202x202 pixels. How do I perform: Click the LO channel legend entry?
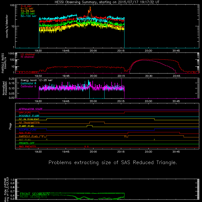pyautogui.click(x=28, y=54)
